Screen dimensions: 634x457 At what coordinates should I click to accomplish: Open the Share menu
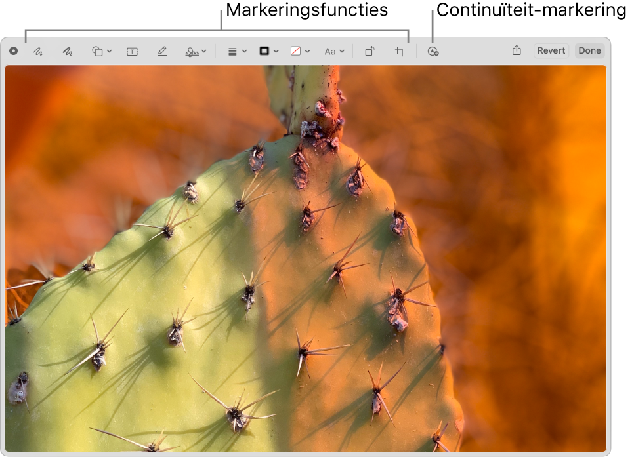pyautogui.click(x=517, y=50)
